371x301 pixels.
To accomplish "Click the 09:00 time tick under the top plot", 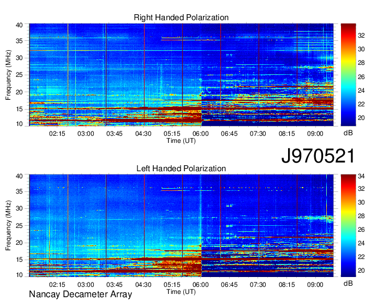I will 315,134.
